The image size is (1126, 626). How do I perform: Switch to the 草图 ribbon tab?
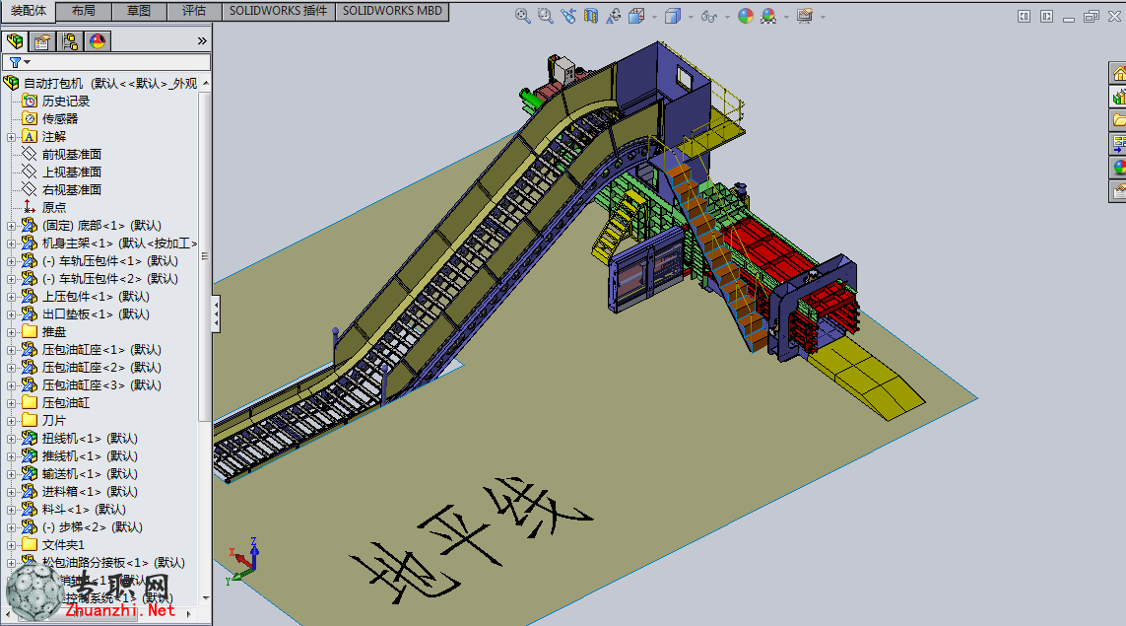(x=139, y=11)
